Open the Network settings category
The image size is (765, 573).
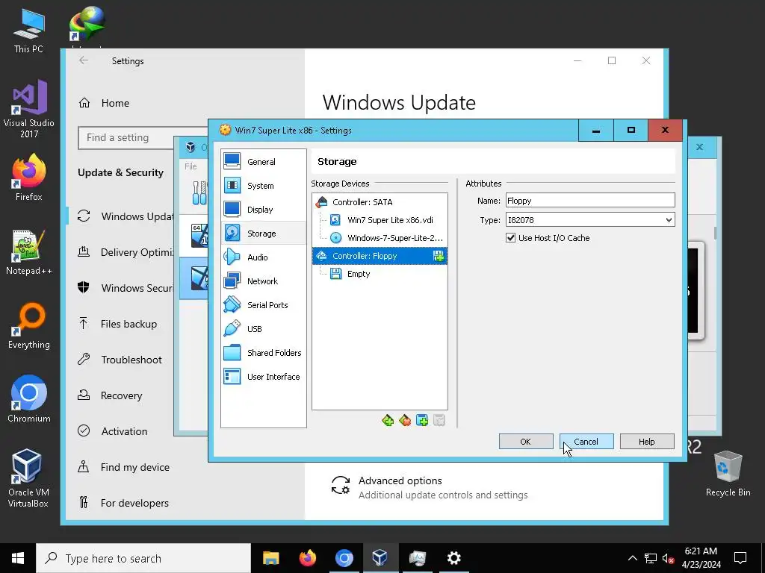(x=264, y=281)
